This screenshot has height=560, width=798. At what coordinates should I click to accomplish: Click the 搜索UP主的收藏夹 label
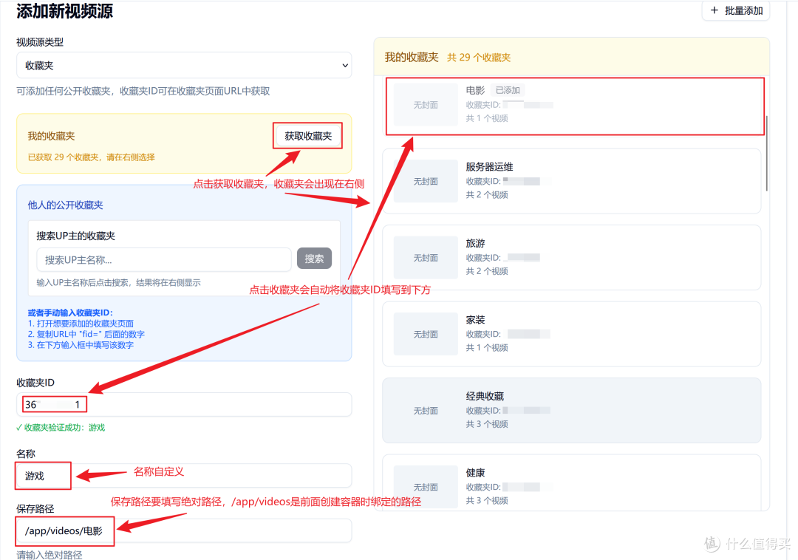[76, 236]
